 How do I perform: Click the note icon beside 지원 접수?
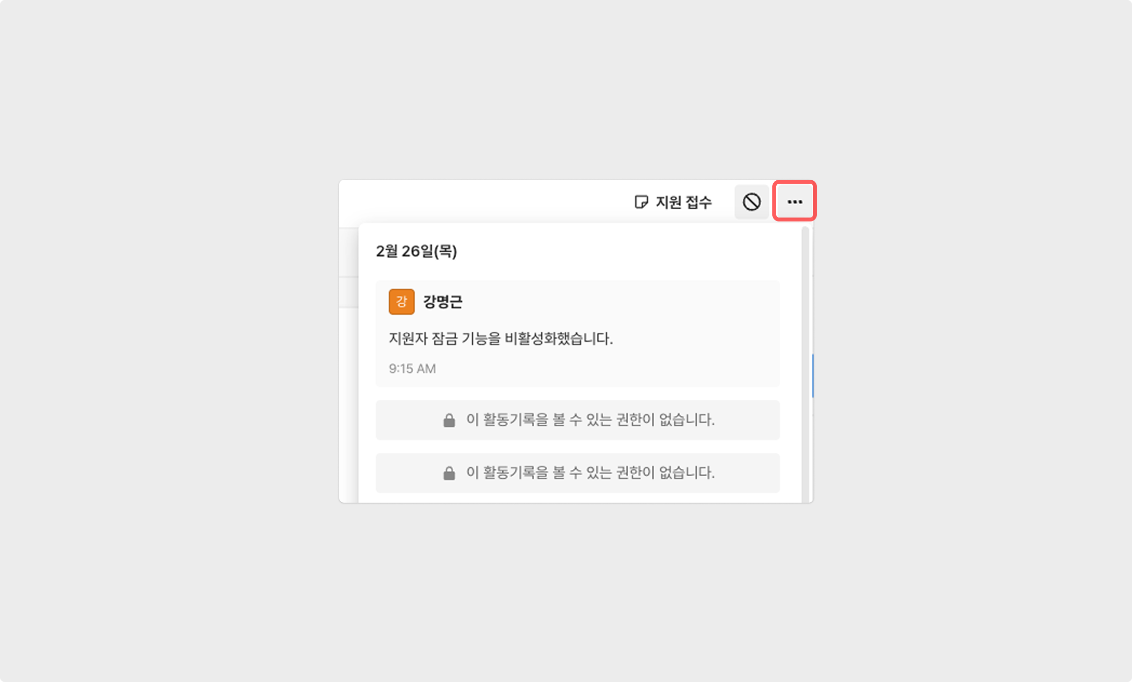(641, 202)
